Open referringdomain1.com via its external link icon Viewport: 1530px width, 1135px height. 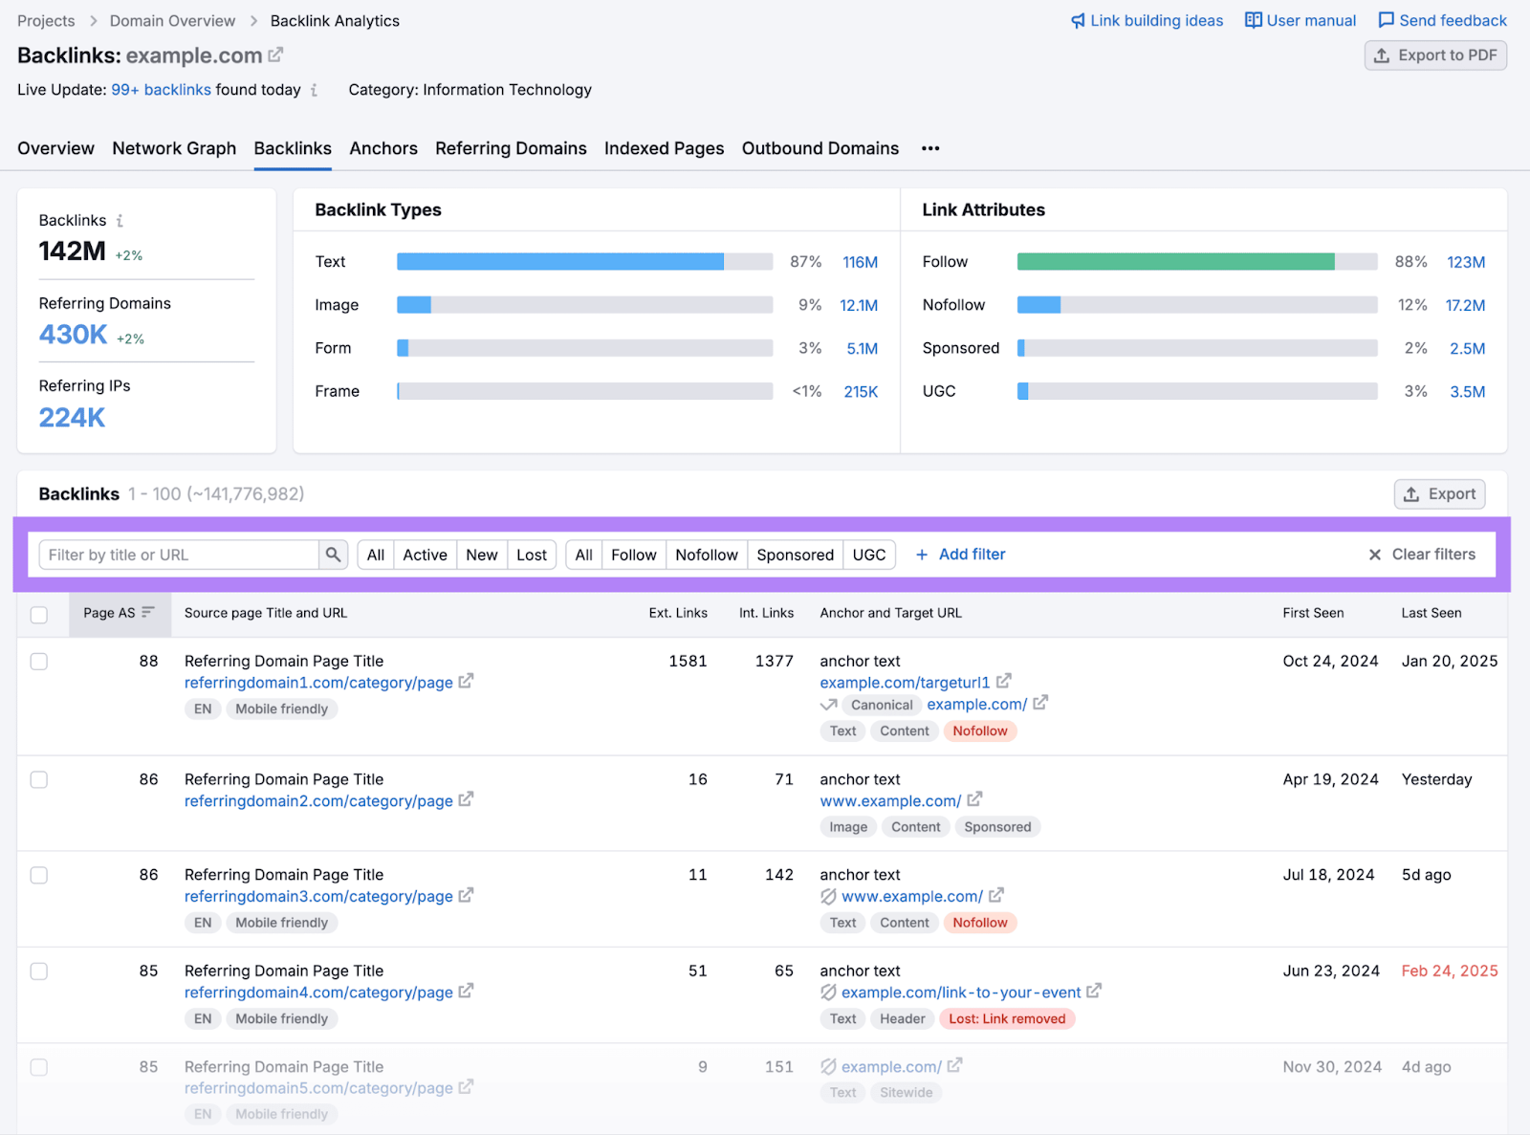pyautogui.click(x=466, y=682)
